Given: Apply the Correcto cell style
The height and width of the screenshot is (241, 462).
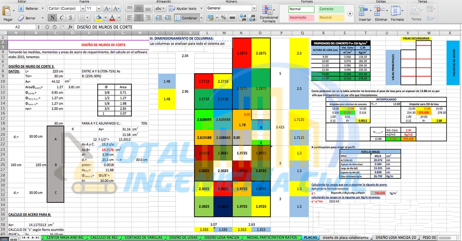Looking at the screenshot, I should 331,9.
